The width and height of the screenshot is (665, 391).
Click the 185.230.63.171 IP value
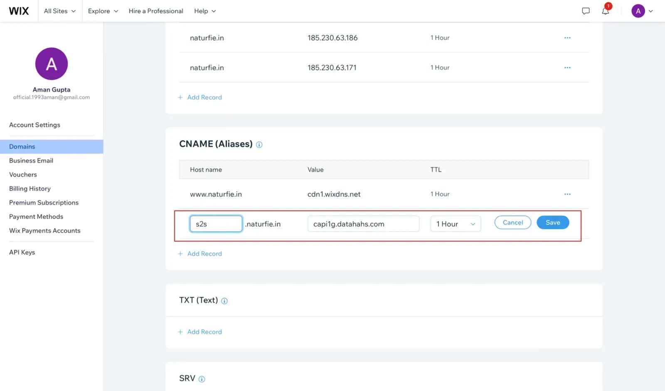point(332,68)
